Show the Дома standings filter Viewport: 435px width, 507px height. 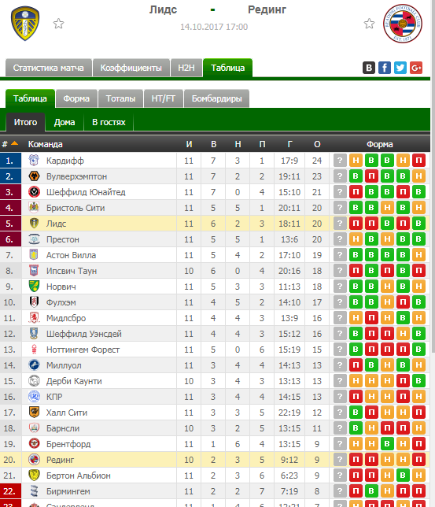click(65, 122)
